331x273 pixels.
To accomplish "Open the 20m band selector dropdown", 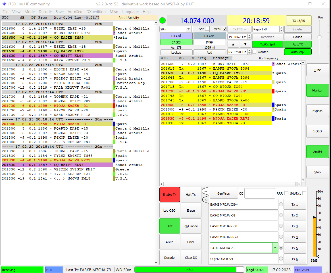I will [188, 29].
